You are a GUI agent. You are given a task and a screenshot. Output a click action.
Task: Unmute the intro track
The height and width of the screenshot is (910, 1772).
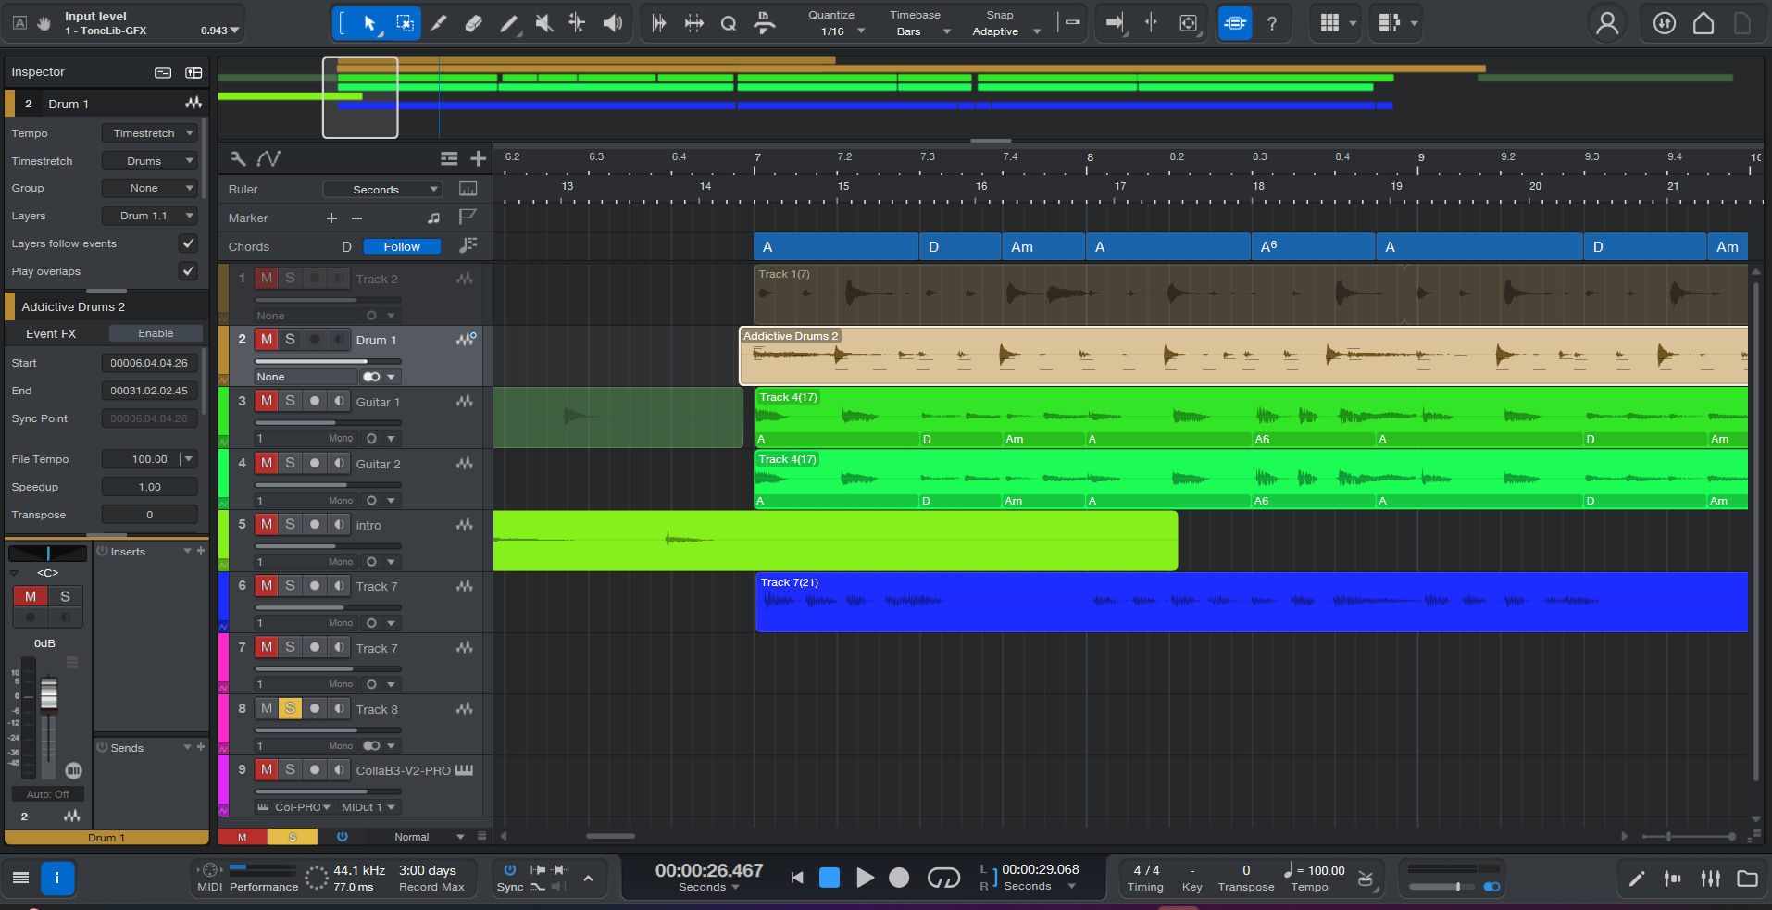267,524
